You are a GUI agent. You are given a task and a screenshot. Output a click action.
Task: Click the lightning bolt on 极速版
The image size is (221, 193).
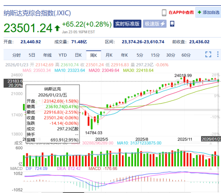(163, 24)
